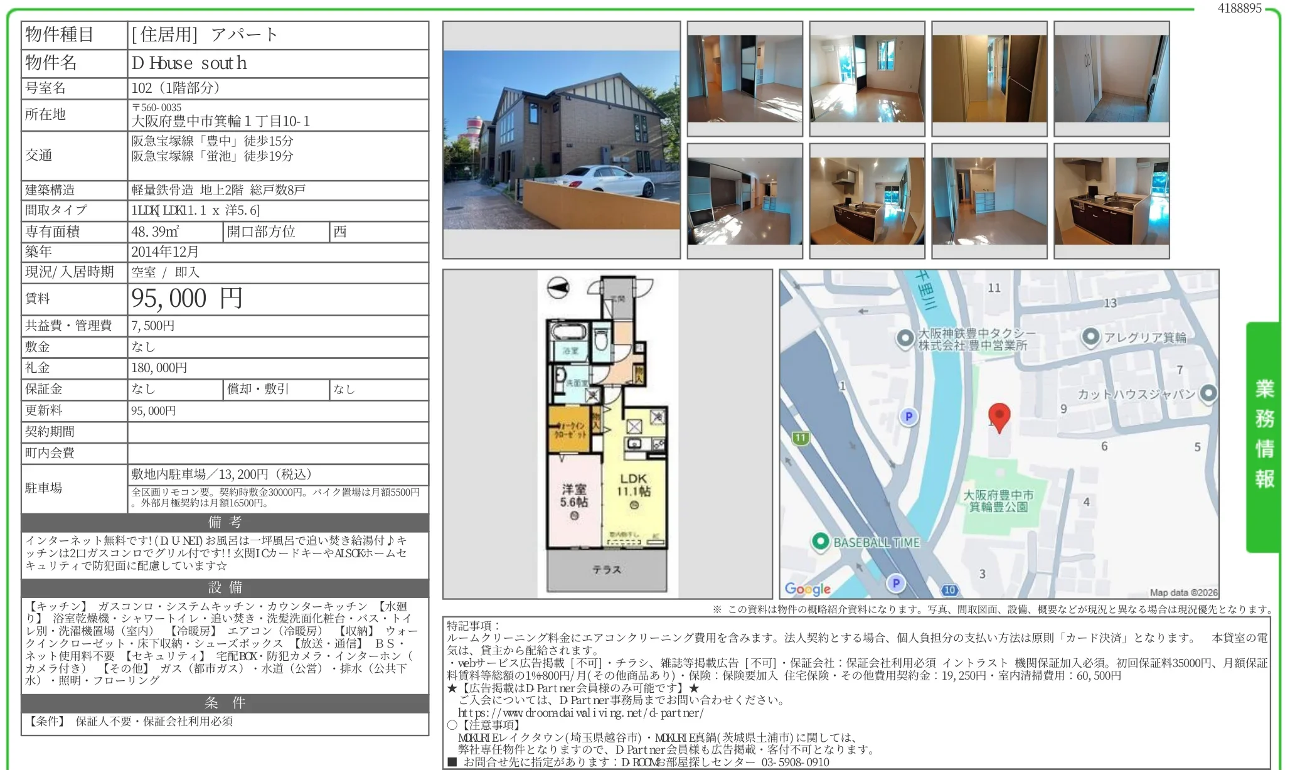The height and width of the screenshot is (770, 1290).
Task: Click the テラス area label on the floor plan
Action: 607,570
